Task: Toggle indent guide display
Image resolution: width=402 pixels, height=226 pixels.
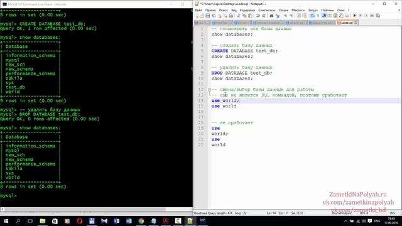Action: (x=324, y=16)
